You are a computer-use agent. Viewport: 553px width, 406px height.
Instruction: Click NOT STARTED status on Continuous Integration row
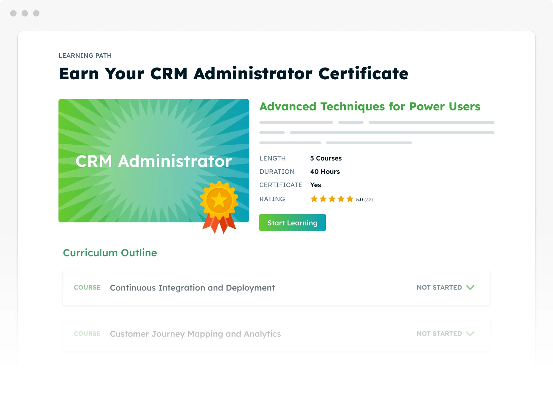(x=439, y=287)
